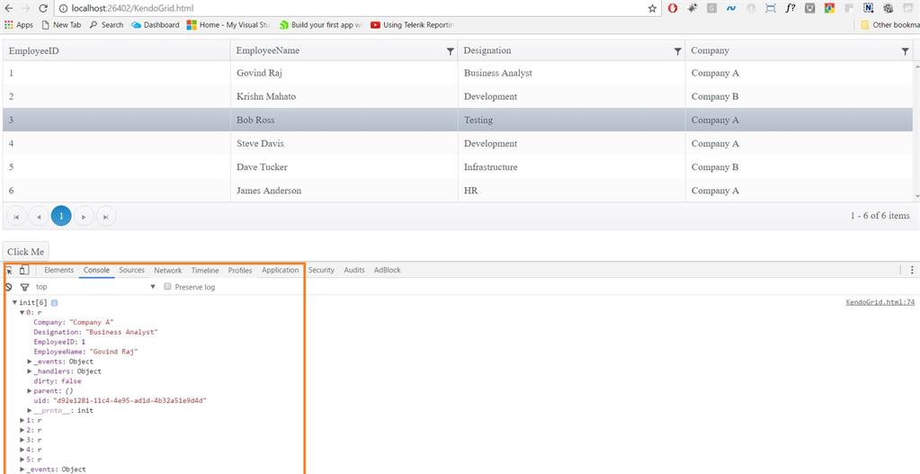Click the 'Infrastructure' designation cell
920x474 pixels.
[571, 167]
